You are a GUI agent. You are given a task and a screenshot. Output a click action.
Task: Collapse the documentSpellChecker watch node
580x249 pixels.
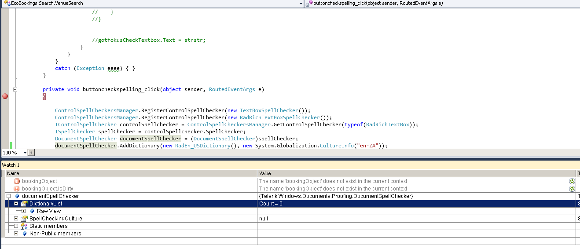click(8, 196)
